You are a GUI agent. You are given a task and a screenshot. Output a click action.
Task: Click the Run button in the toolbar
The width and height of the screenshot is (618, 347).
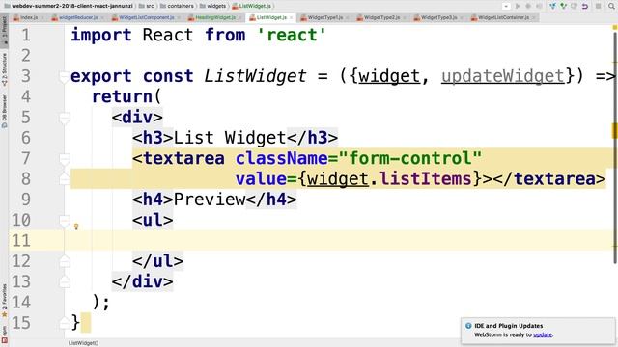518,6
